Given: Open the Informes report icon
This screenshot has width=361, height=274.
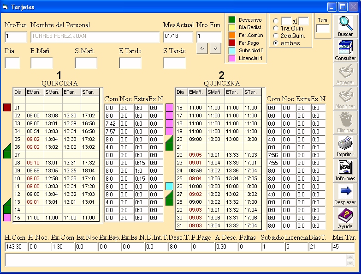Looking at the screenshot, I should point(345,168).
